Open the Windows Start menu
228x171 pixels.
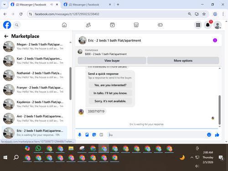point(5,157)
